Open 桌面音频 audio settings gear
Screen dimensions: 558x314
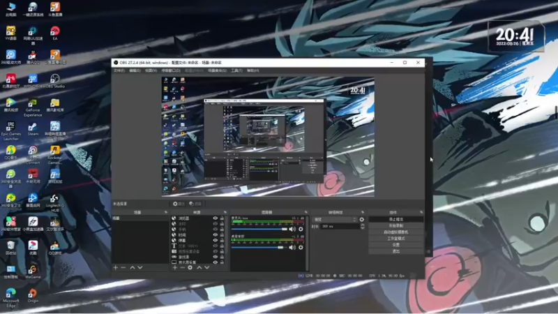(301, 247)
